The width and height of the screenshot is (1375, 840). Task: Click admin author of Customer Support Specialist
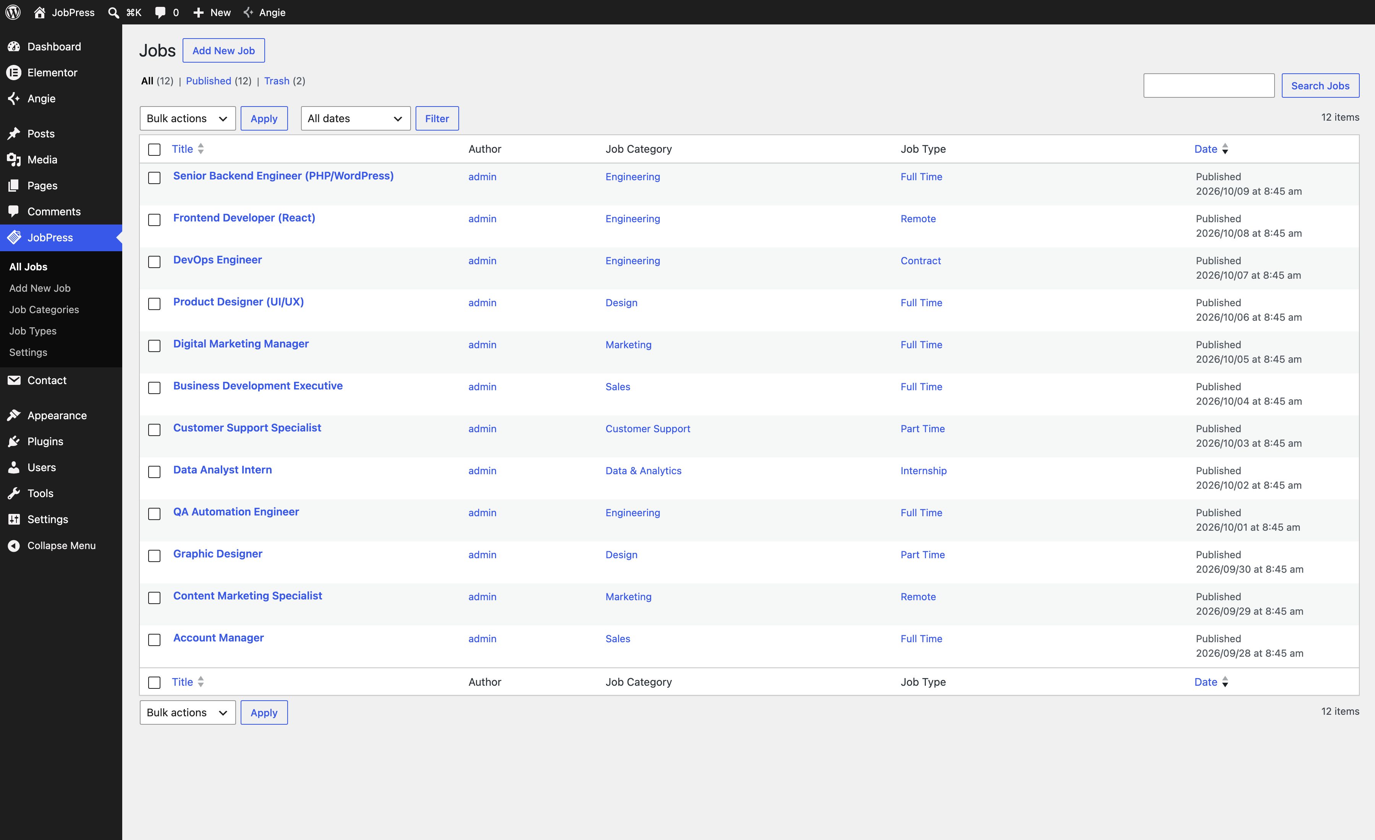[x=482, y=429]
